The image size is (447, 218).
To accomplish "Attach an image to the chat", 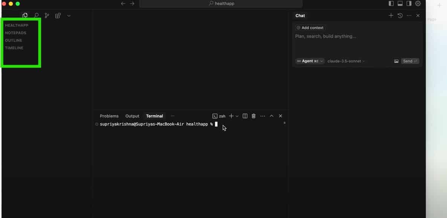I will point(396,61).
